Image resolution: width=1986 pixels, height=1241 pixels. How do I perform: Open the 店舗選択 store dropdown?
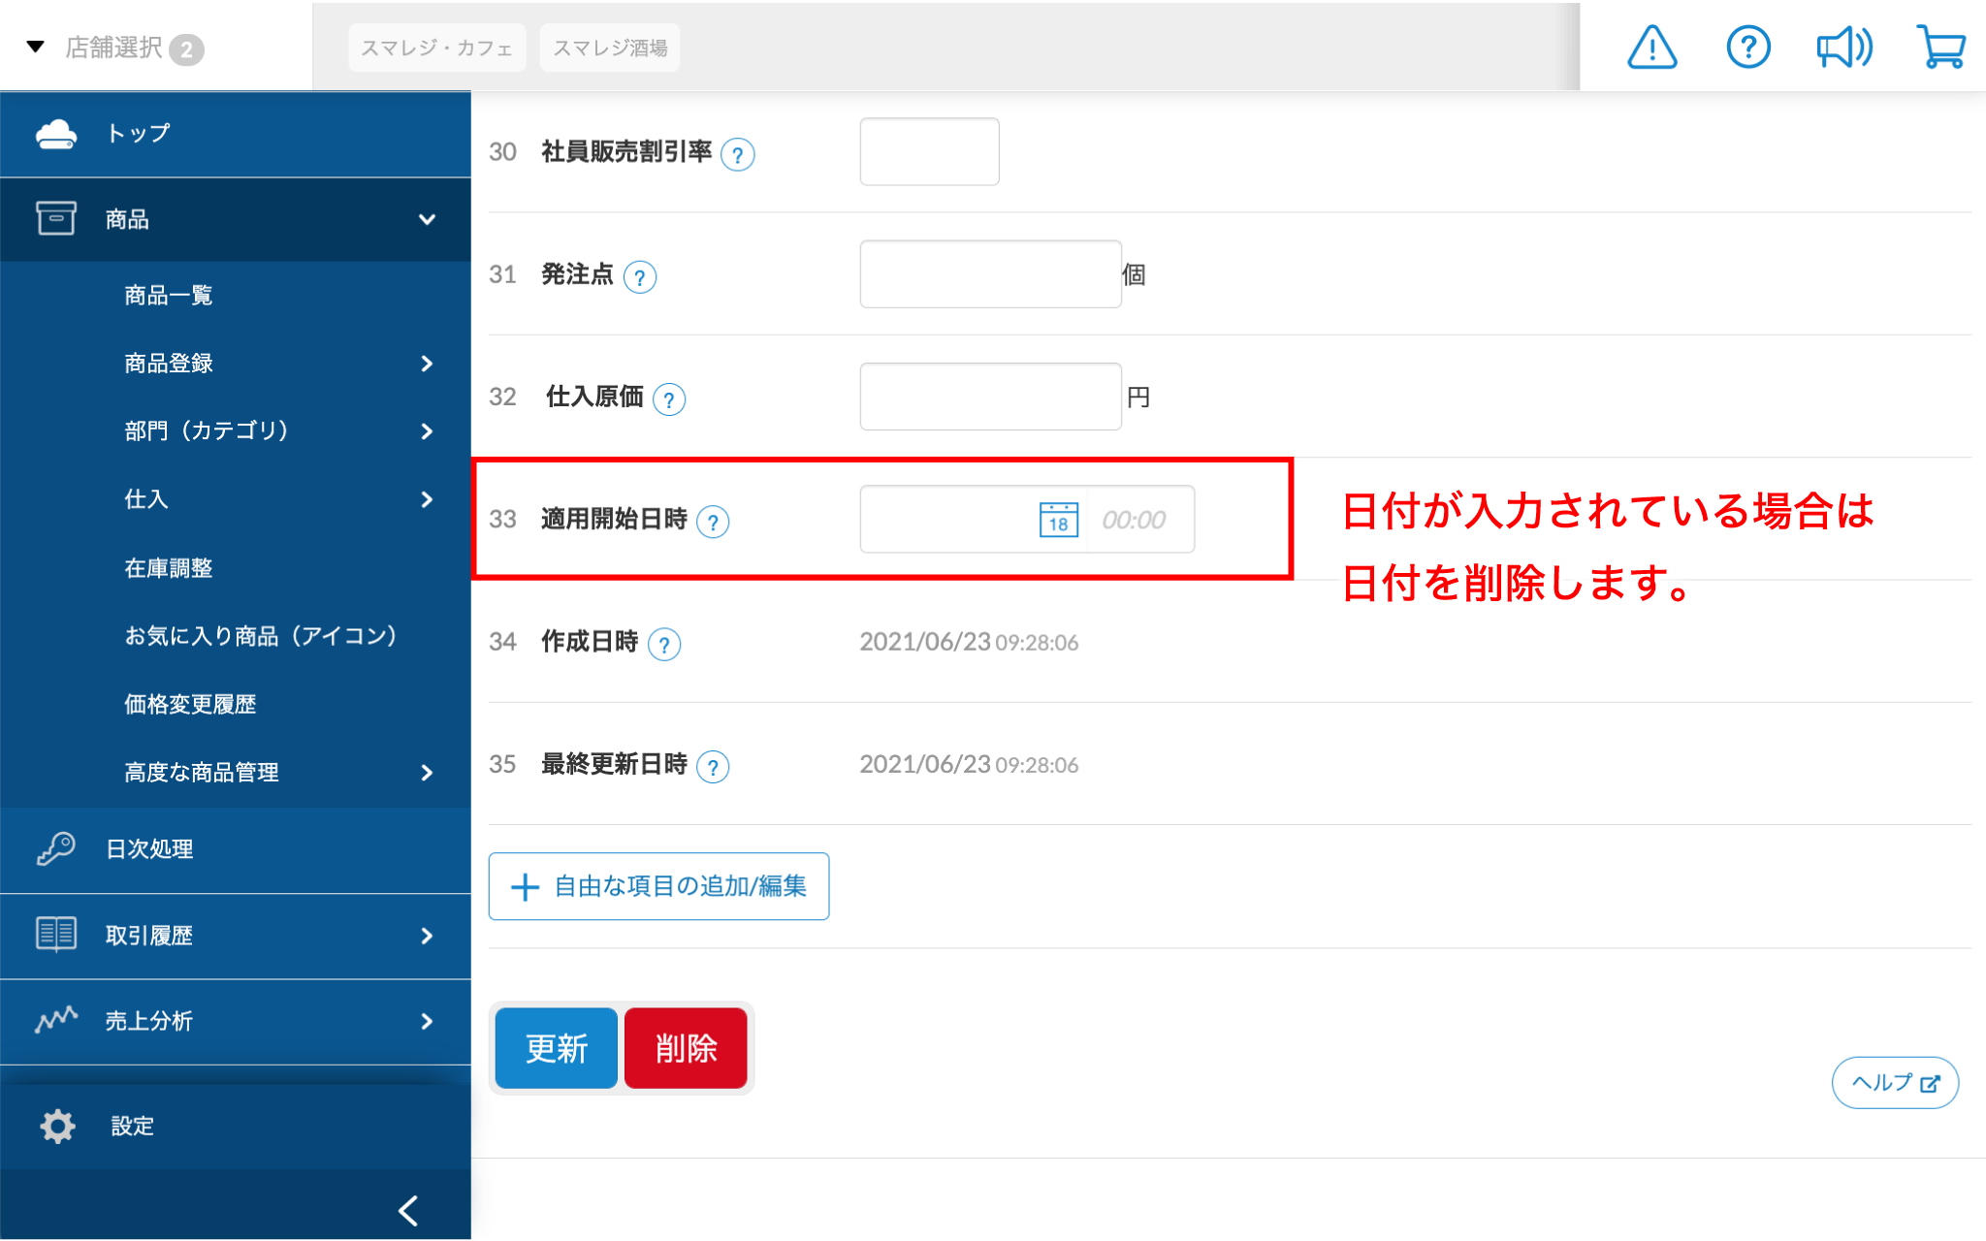click(x=114, y=48)
